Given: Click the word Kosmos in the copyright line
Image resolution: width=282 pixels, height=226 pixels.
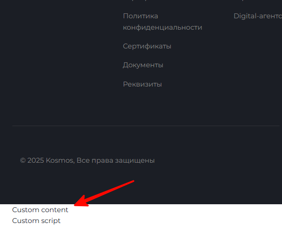Looking at the screenshot, I should click(60, 160).
